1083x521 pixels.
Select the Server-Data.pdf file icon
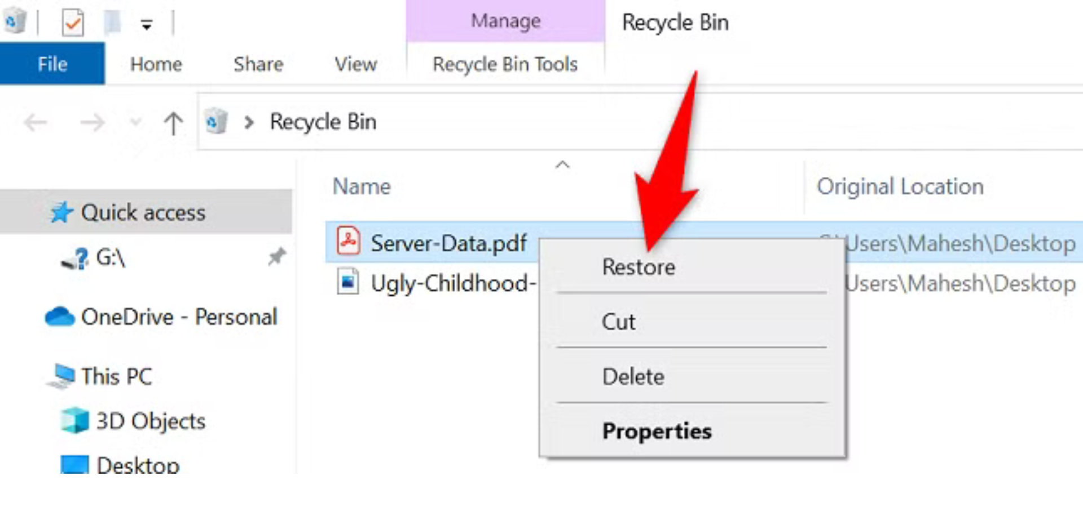[348, 242]
